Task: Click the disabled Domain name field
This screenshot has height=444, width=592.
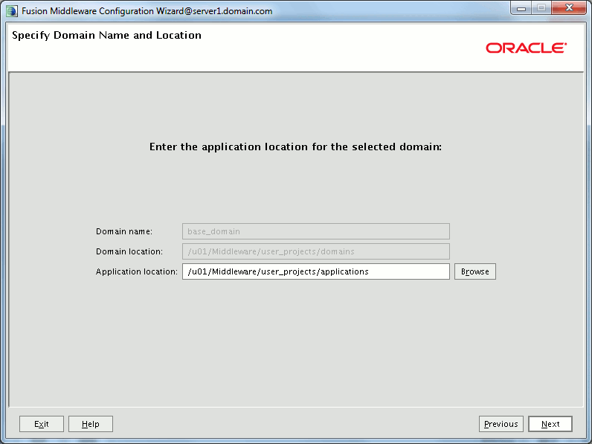Action: [315, 231]
